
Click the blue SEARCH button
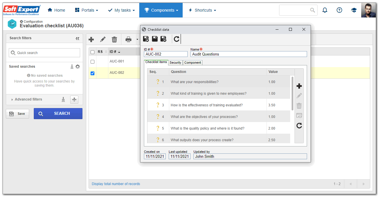(58, 114)
